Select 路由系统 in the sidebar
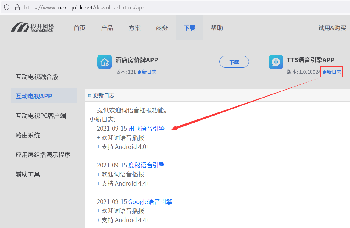This screenshot has width=350, height=228. 28,135
